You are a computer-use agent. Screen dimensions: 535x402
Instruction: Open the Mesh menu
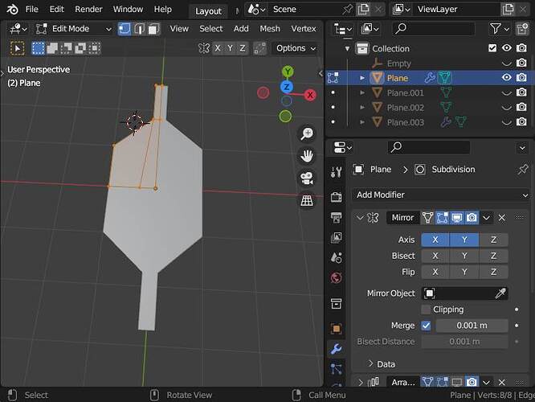tap(270, 29)
